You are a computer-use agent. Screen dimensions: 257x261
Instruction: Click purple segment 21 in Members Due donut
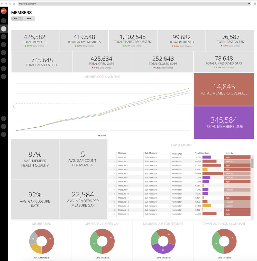[163, 250]
